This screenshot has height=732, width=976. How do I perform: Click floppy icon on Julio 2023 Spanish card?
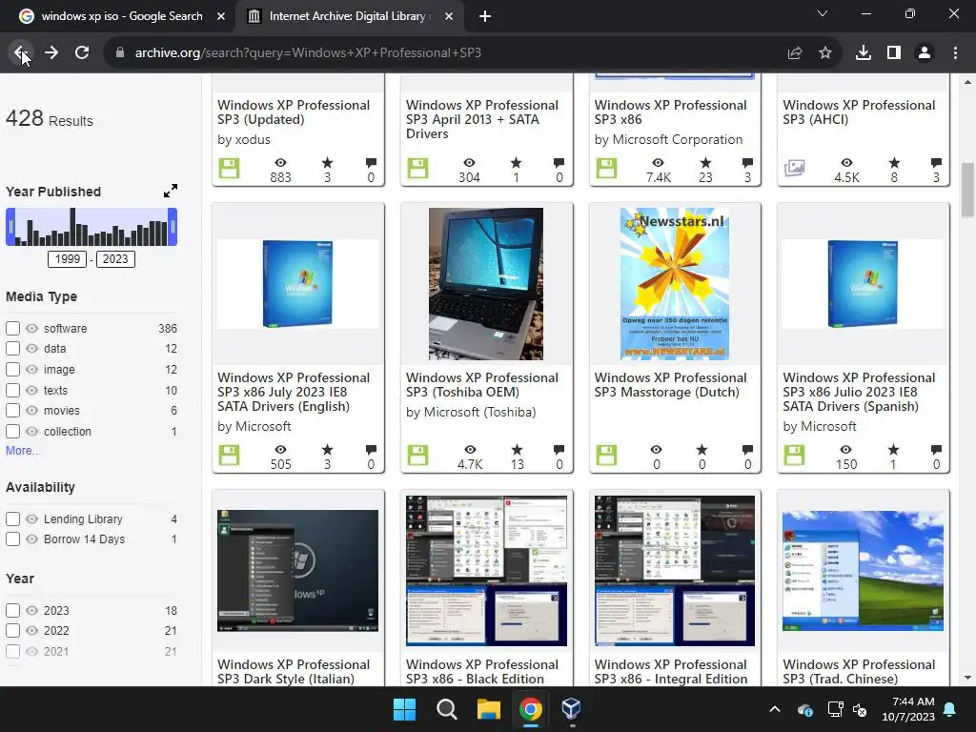click(x=794, y=455)
